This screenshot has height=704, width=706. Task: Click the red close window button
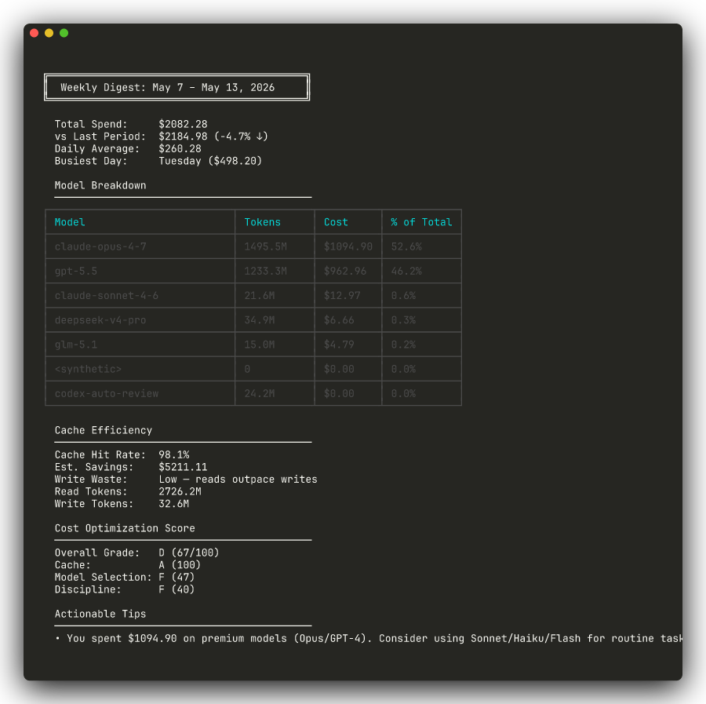coord(35,33)
